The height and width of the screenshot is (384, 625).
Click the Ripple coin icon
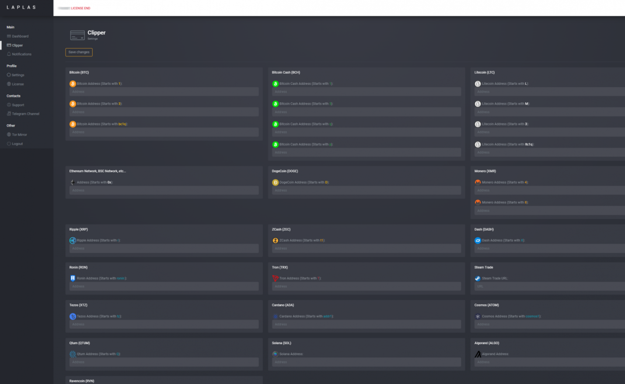pyautogui.click(x=73, y=241)
